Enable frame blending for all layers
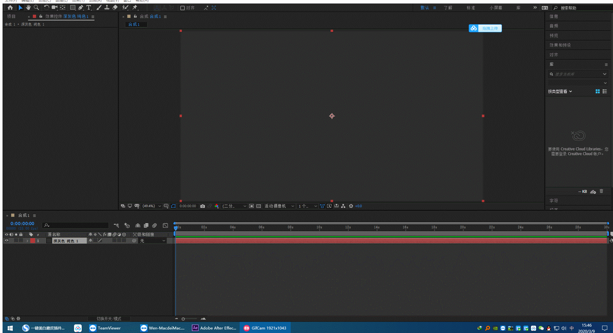 click(x=146, y=225)
